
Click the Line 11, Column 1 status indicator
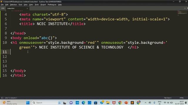[x=11, y=98]
